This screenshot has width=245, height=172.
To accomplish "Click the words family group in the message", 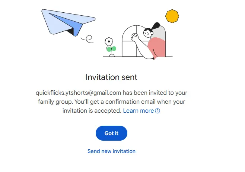I will tap(55, 102).
